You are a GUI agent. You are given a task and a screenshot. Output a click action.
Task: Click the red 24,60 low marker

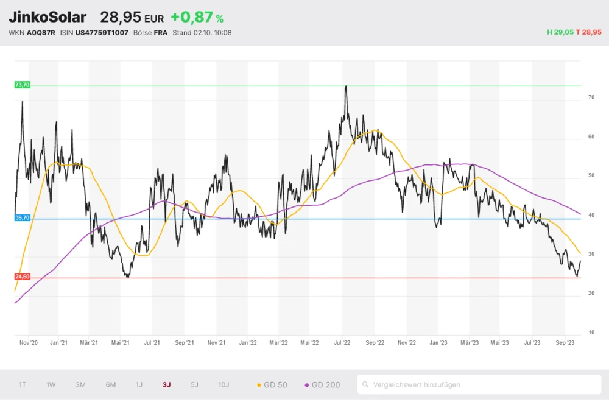pyautogui.click(x=22, y=277)
